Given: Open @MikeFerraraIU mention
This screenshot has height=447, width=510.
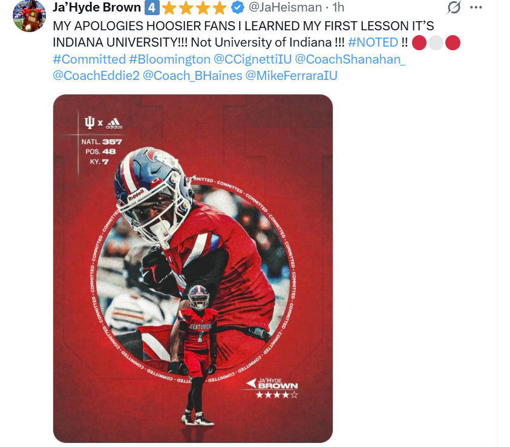Looking at the screenshot, I should point(291,76).
